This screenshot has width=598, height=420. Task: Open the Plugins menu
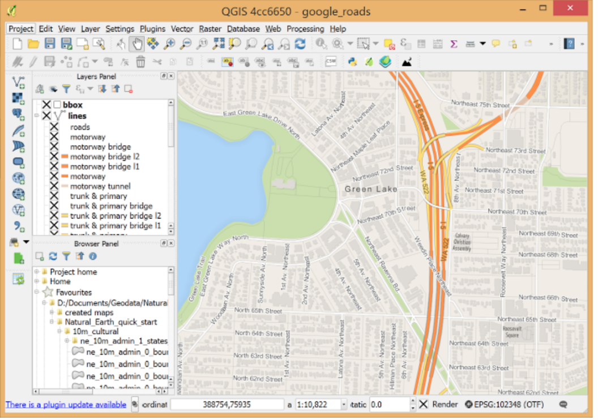point(152,29)
